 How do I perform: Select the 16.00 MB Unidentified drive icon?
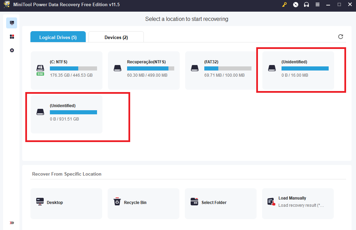(x=272, y=68)
